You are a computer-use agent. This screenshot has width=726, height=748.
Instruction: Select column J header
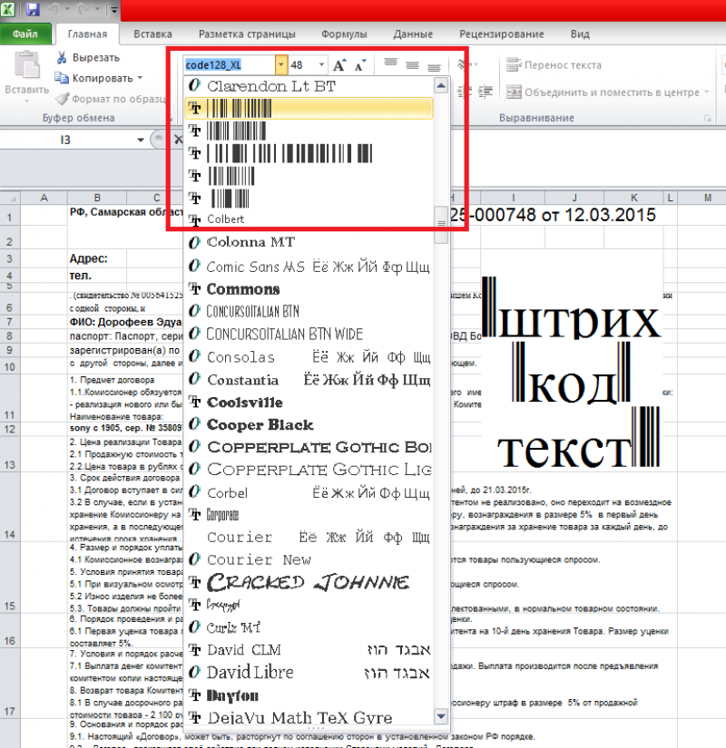[574, 198]
